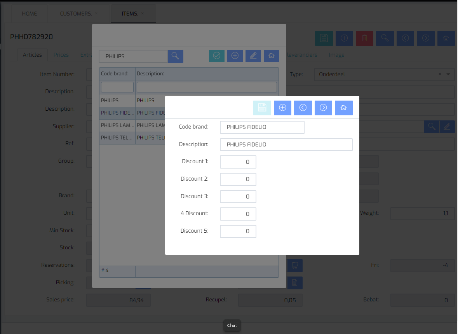Open the Type Onderdeel combo box
458x334 pixels.
[x=385, y=75]
